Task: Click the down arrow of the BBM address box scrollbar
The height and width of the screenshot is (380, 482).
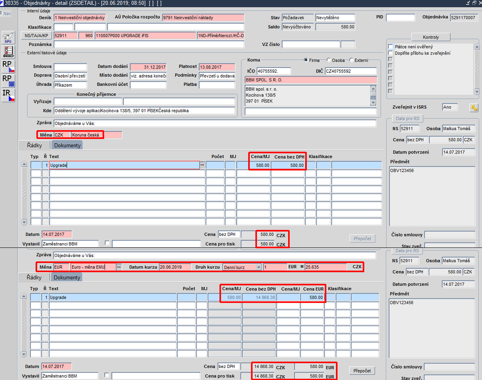Action: pyautogui.click(x=373, y=103)
